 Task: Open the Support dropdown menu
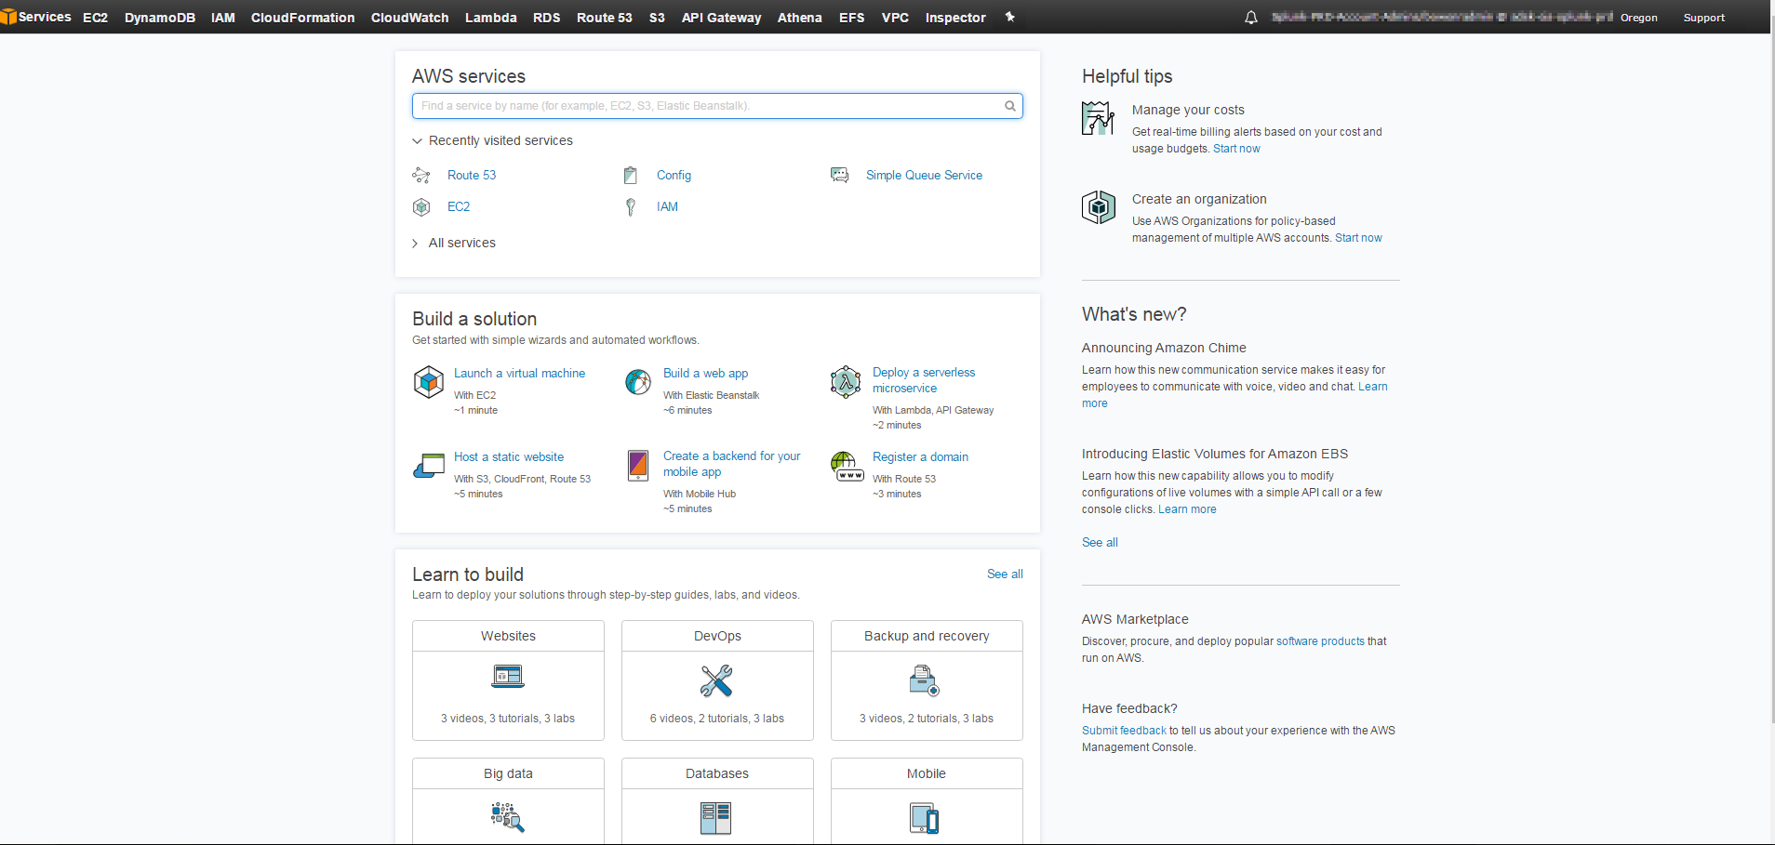1704,18
